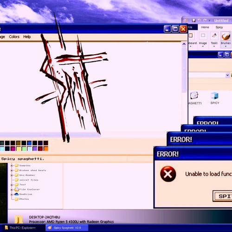The image size is (232, 232).
Task: Click the canvas scrollbar up arrow
Action: [184, 44]
